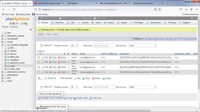Click the Create PHP code link
Viewport: 200px width, 112px height.
(179, 39)
